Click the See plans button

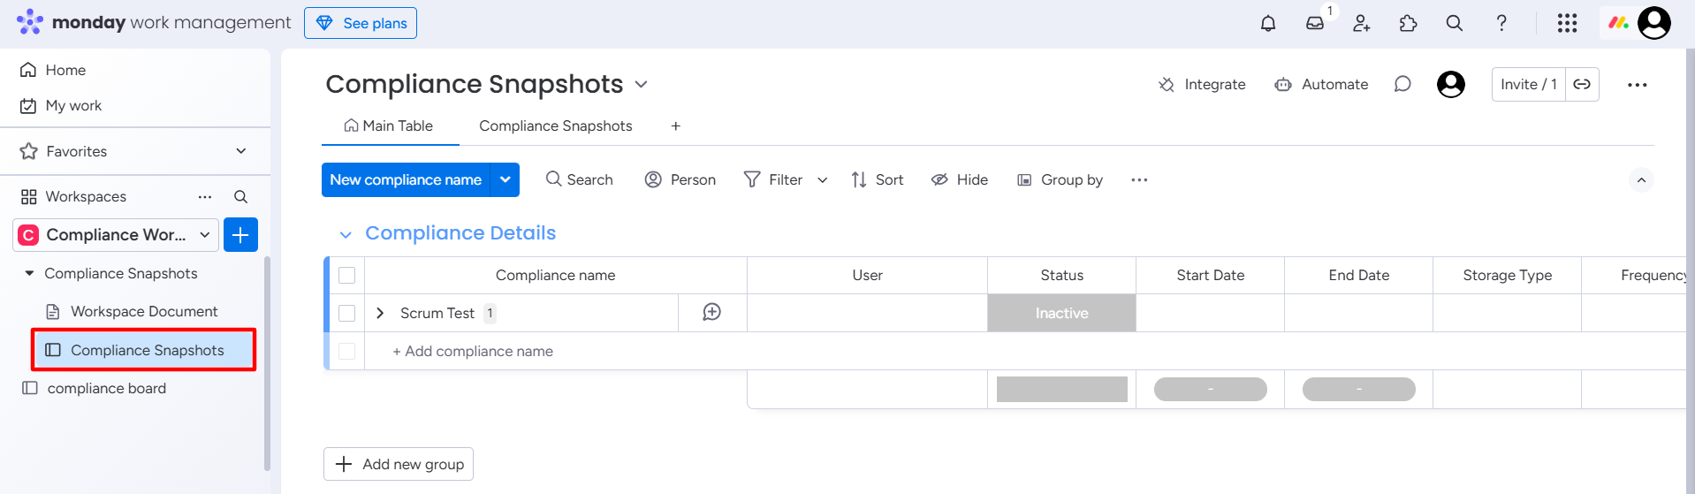361,23
